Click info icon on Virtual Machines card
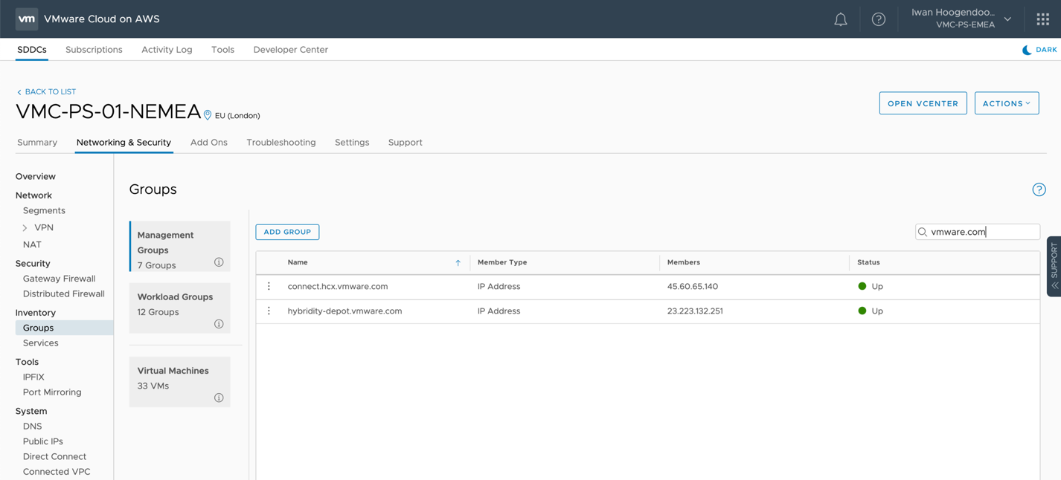1061x480 pixels. pyautogui.click(x=219, y=398)
